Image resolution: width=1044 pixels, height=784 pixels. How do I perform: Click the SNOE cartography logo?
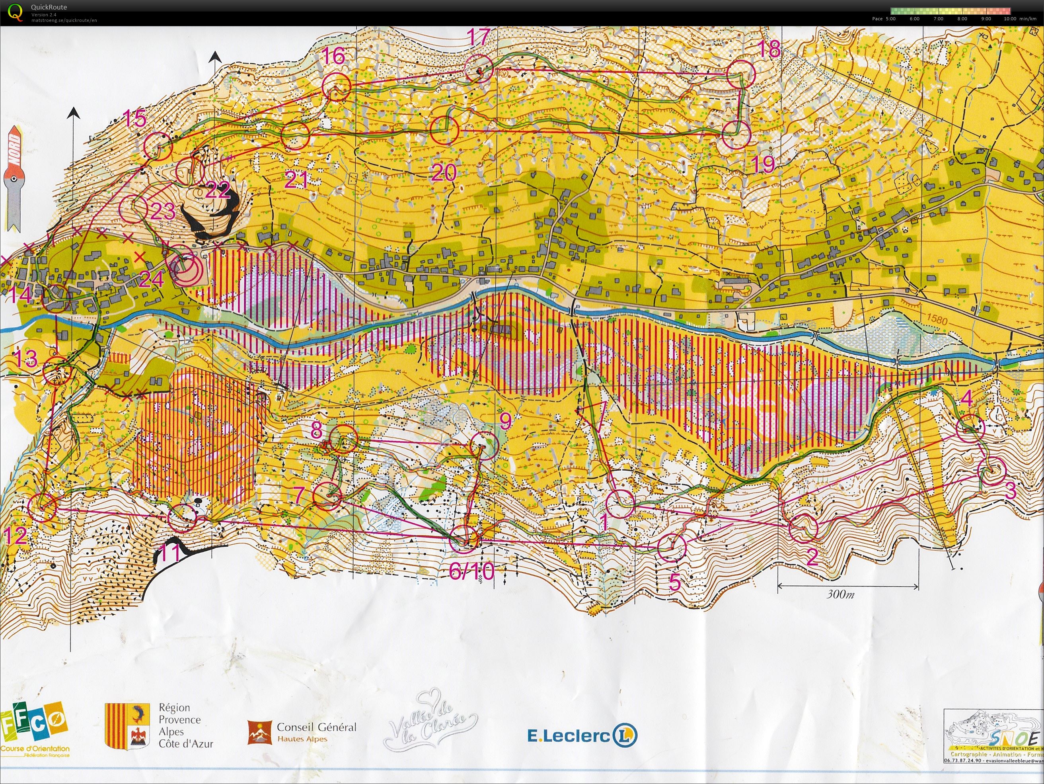click(x=994, y=736)
